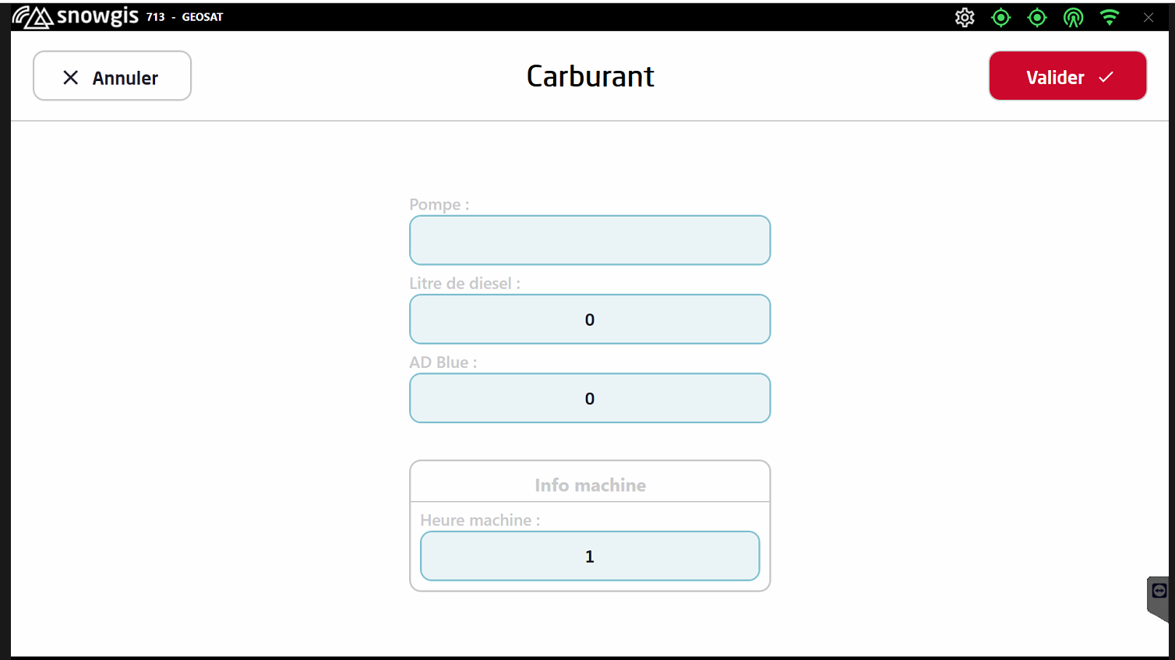Click the green antenna broadcast icon
The height and width of the screenshot is (660, 1175).
(x=1073, y=17)
